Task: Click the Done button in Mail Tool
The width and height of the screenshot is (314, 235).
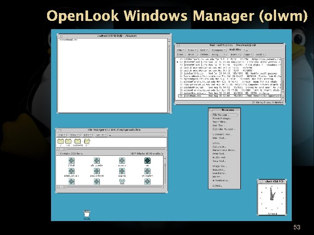Action: tap(180, 54)
